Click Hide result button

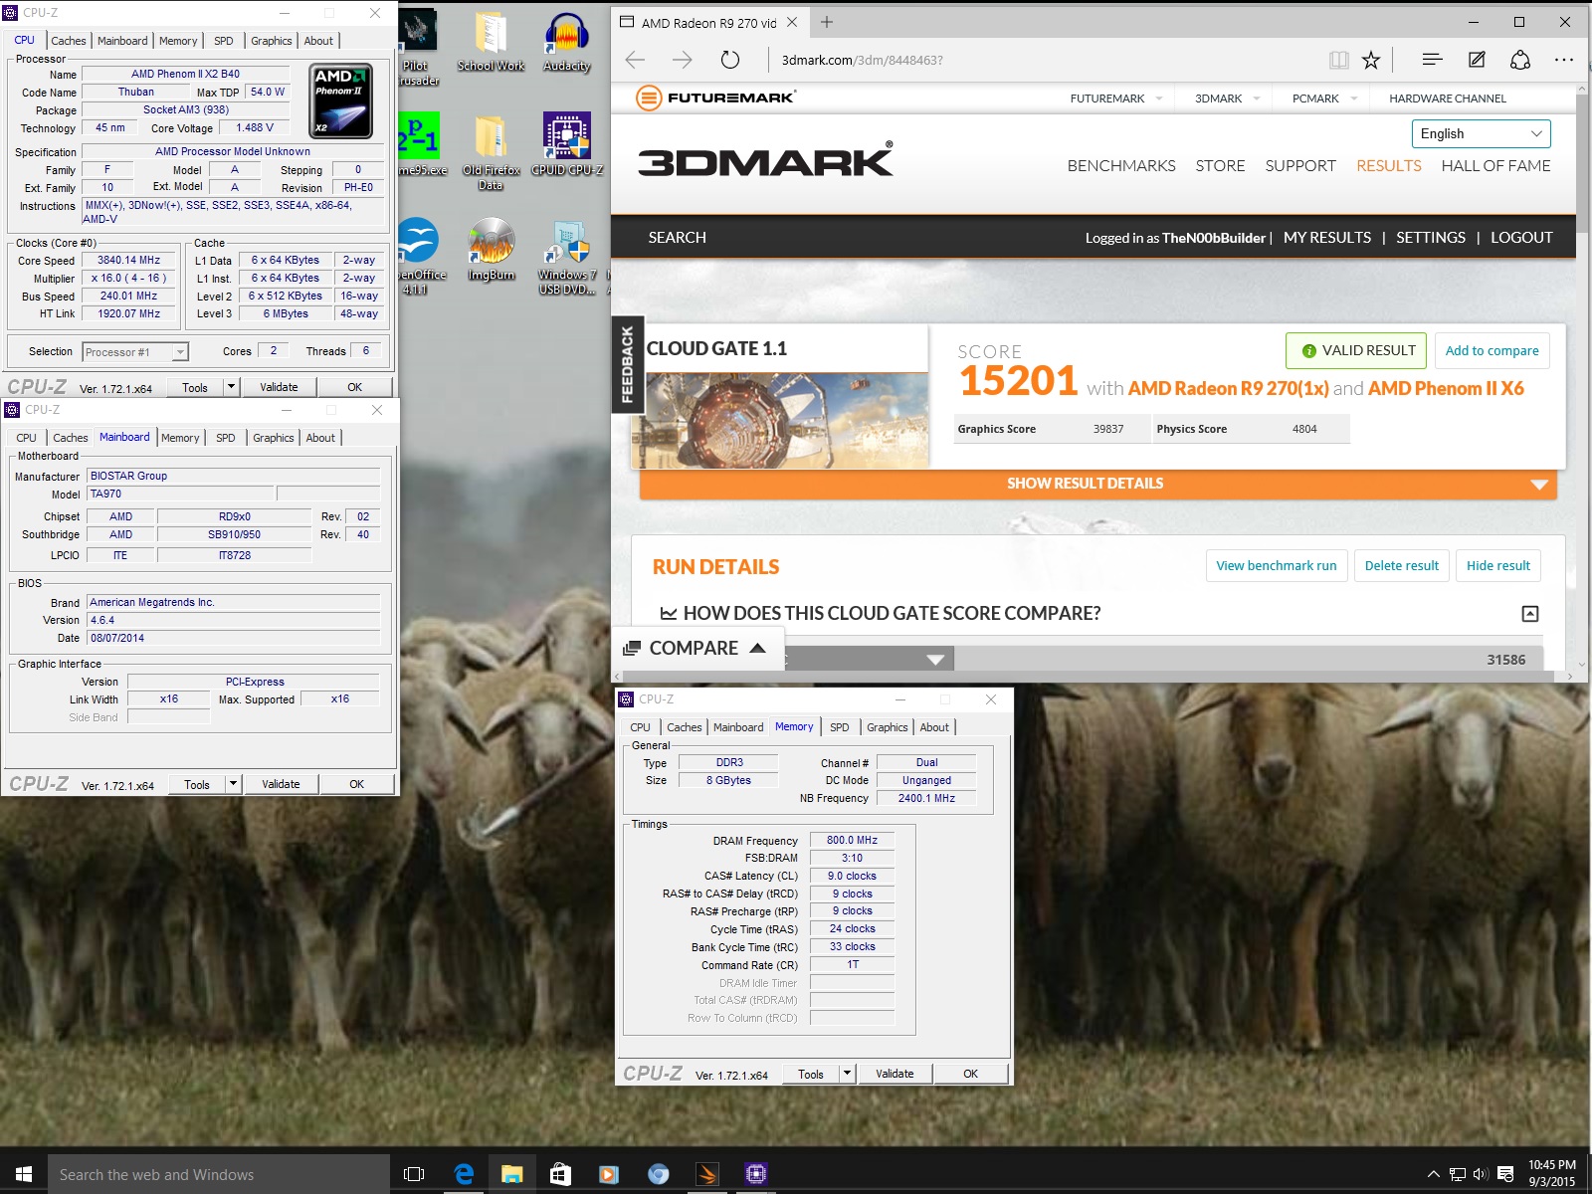(x=1497, y=565)
